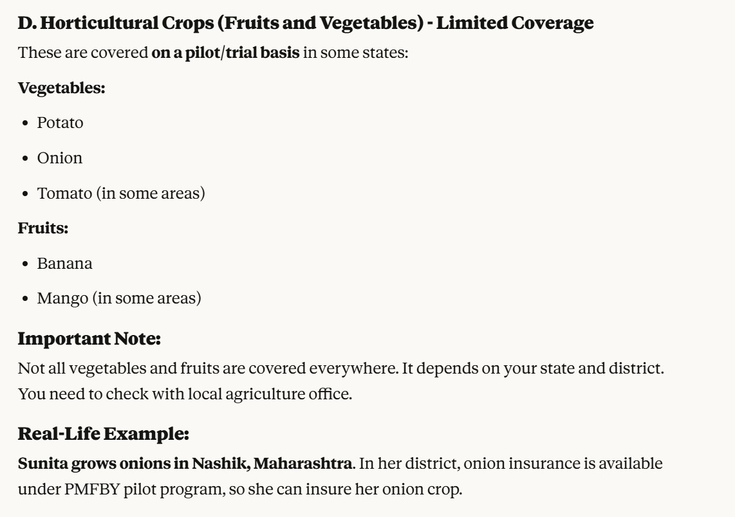Click the Onion list item
Image resolution: width=735 pixels, height=517 pixels.
(59, 158)
